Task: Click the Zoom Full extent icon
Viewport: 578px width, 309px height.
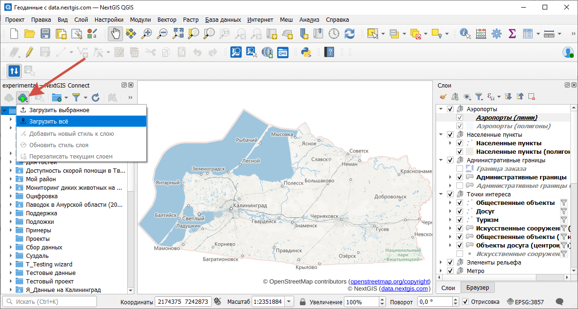Action: pyautogui.click(x=178, y=34)
